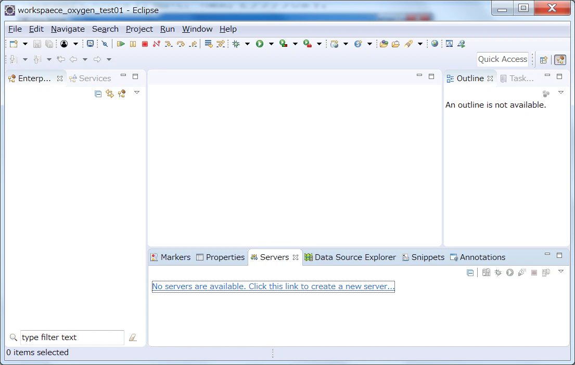
Task: Open the Help menu
Action: point(228,29)
